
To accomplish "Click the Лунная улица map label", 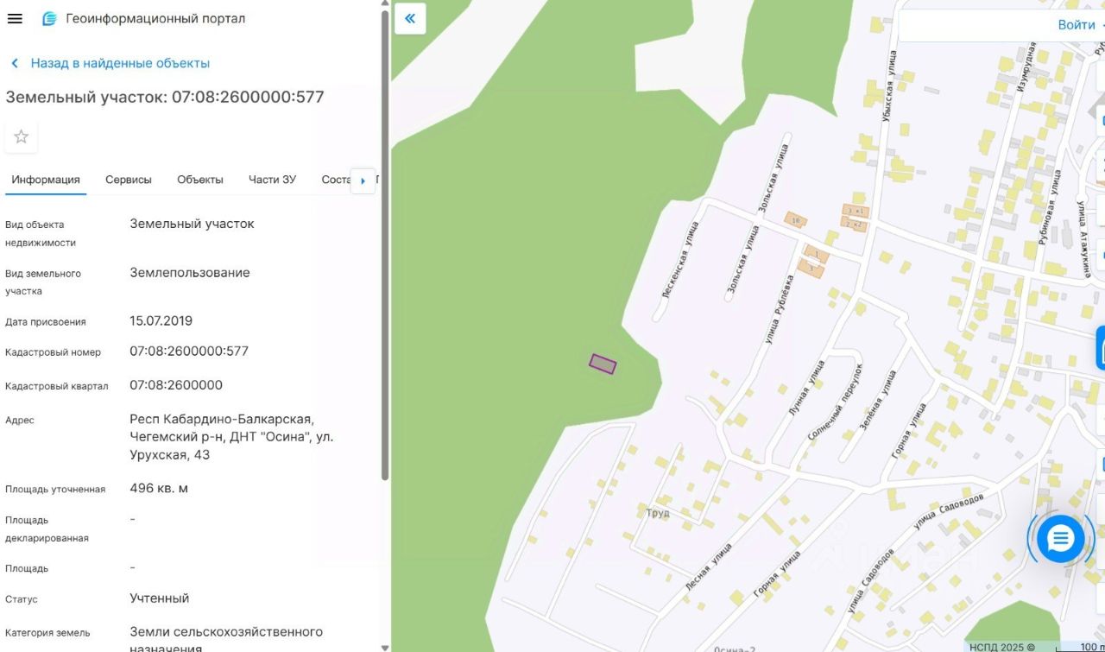I will pos(806,389).
